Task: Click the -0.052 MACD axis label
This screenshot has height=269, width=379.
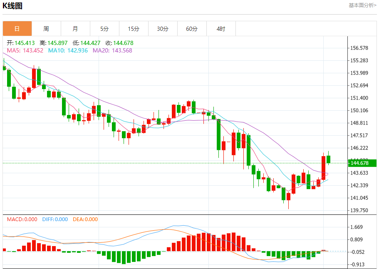Action: tap(357, 252)
